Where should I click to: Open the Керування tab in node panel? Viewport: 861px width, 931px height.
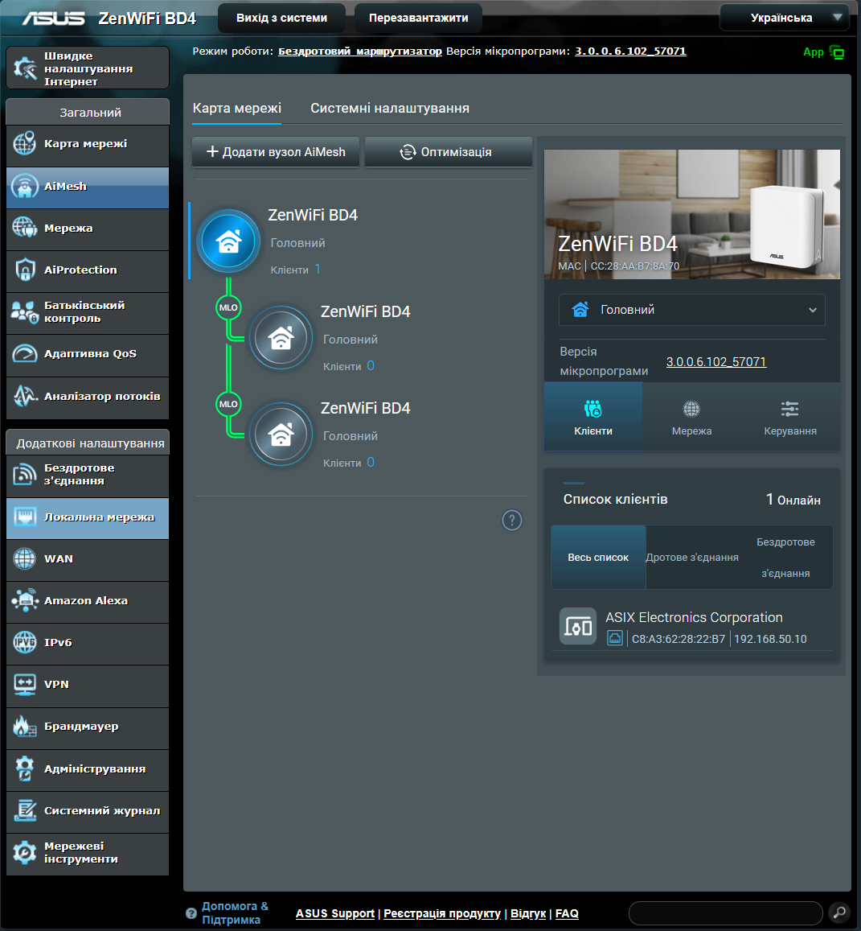pyautogui.click(x=789, y=418)
